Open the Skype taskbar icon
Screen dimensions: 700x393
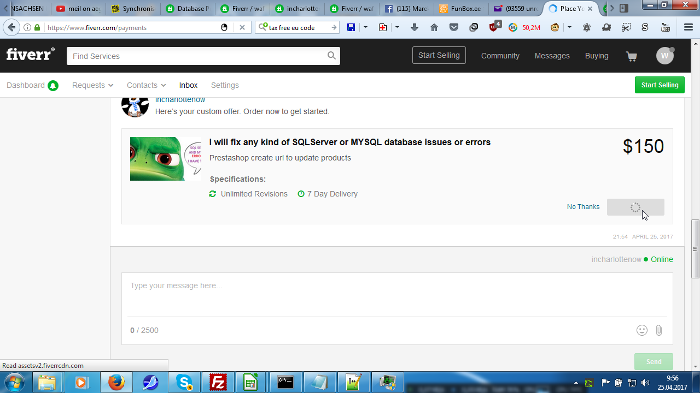coord(184,382)
